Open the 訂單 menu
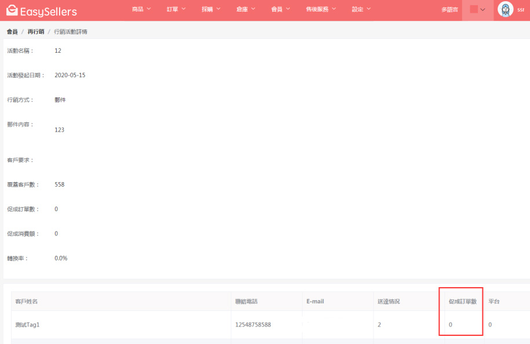Image resolution: width=530 pixels, height=344 pixels. 176,9
